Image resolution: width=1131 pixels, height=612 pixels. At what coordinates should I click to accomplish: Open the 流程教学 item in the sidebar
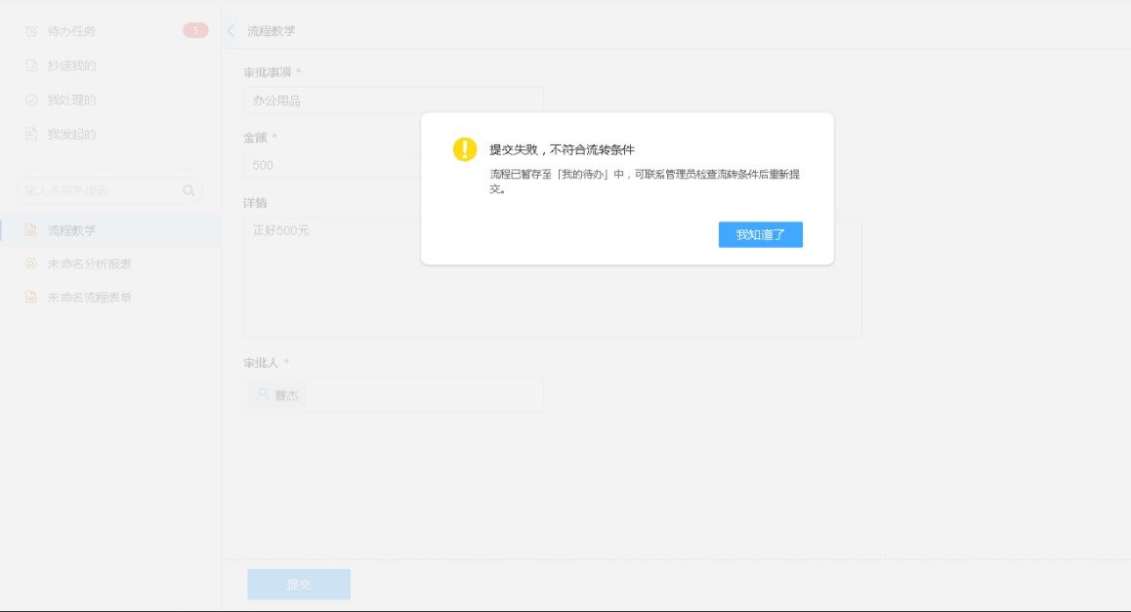tap(72, 230)
